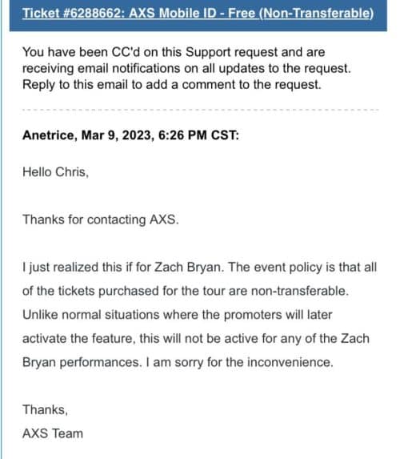Click the "receiving email notifications" line
This screenshot has height=459, width=400.
point(186,69)
